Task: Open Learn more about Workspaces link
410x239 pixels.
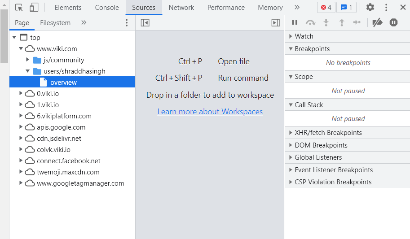Action: pyautogui.click(x=210, y=112)
